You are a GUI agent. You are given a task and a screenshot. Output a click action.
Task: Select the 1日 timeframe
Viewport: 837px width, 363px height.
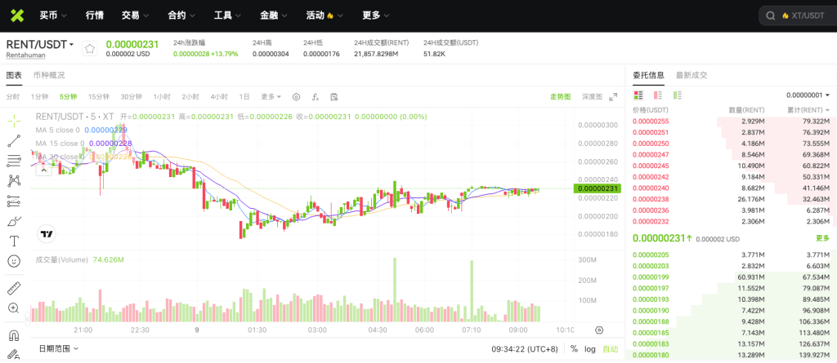244,96
